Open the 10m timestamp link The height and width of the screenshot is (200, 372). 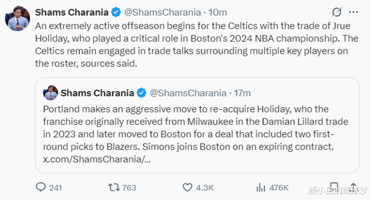click(x=218, y=12)
